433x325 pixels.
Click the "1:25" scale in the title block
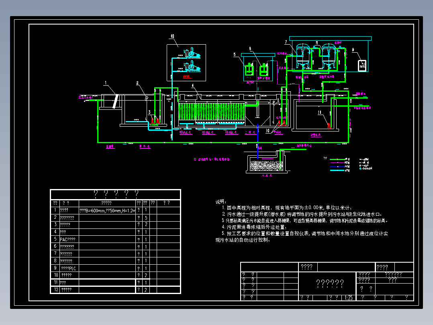click(349, 298)
